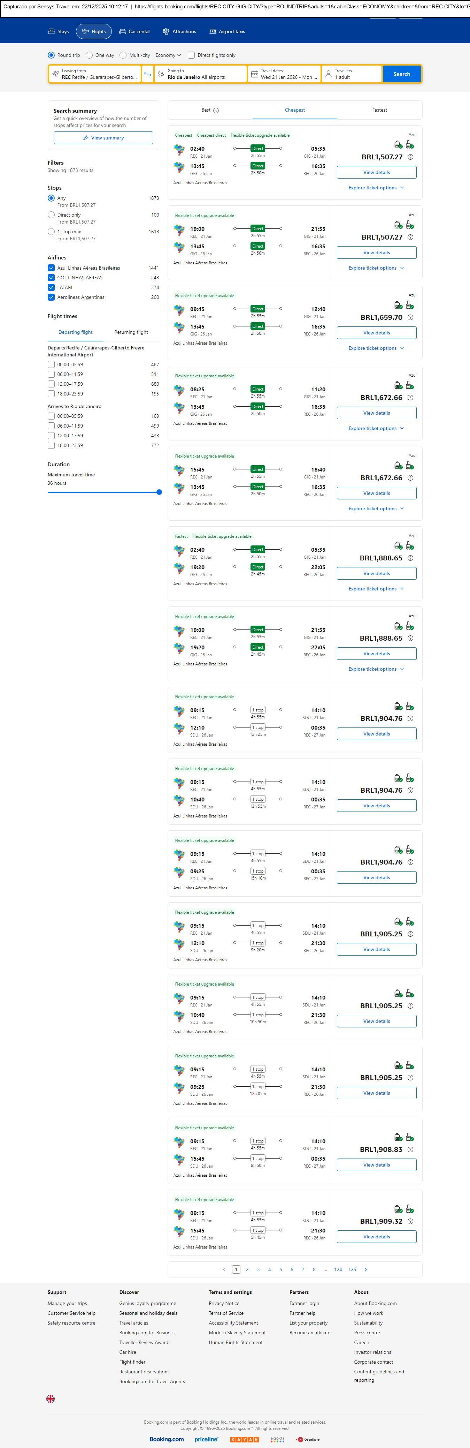Expand Explore ticket options for BRL1,888.65 fastest flight
Image resolution: width=470 pixels, height=1448 pixels.
tap(376, 589)
